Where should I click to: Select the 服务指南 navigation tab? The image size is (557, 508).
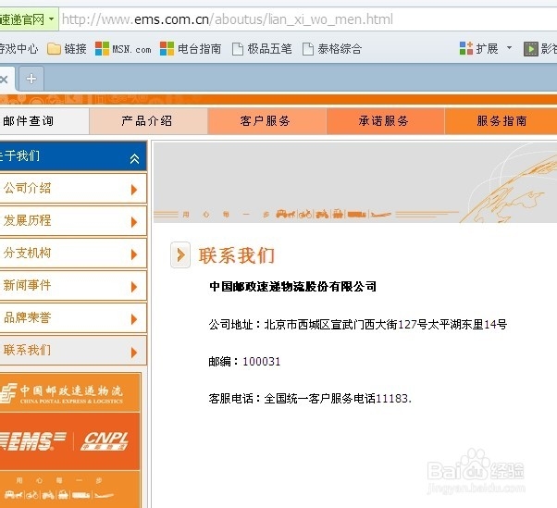(501, 121)
